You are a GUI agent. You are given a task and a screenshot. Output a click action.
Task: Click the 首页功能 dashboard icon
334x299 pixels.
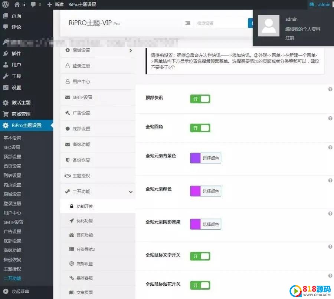[x=72, y=235]
